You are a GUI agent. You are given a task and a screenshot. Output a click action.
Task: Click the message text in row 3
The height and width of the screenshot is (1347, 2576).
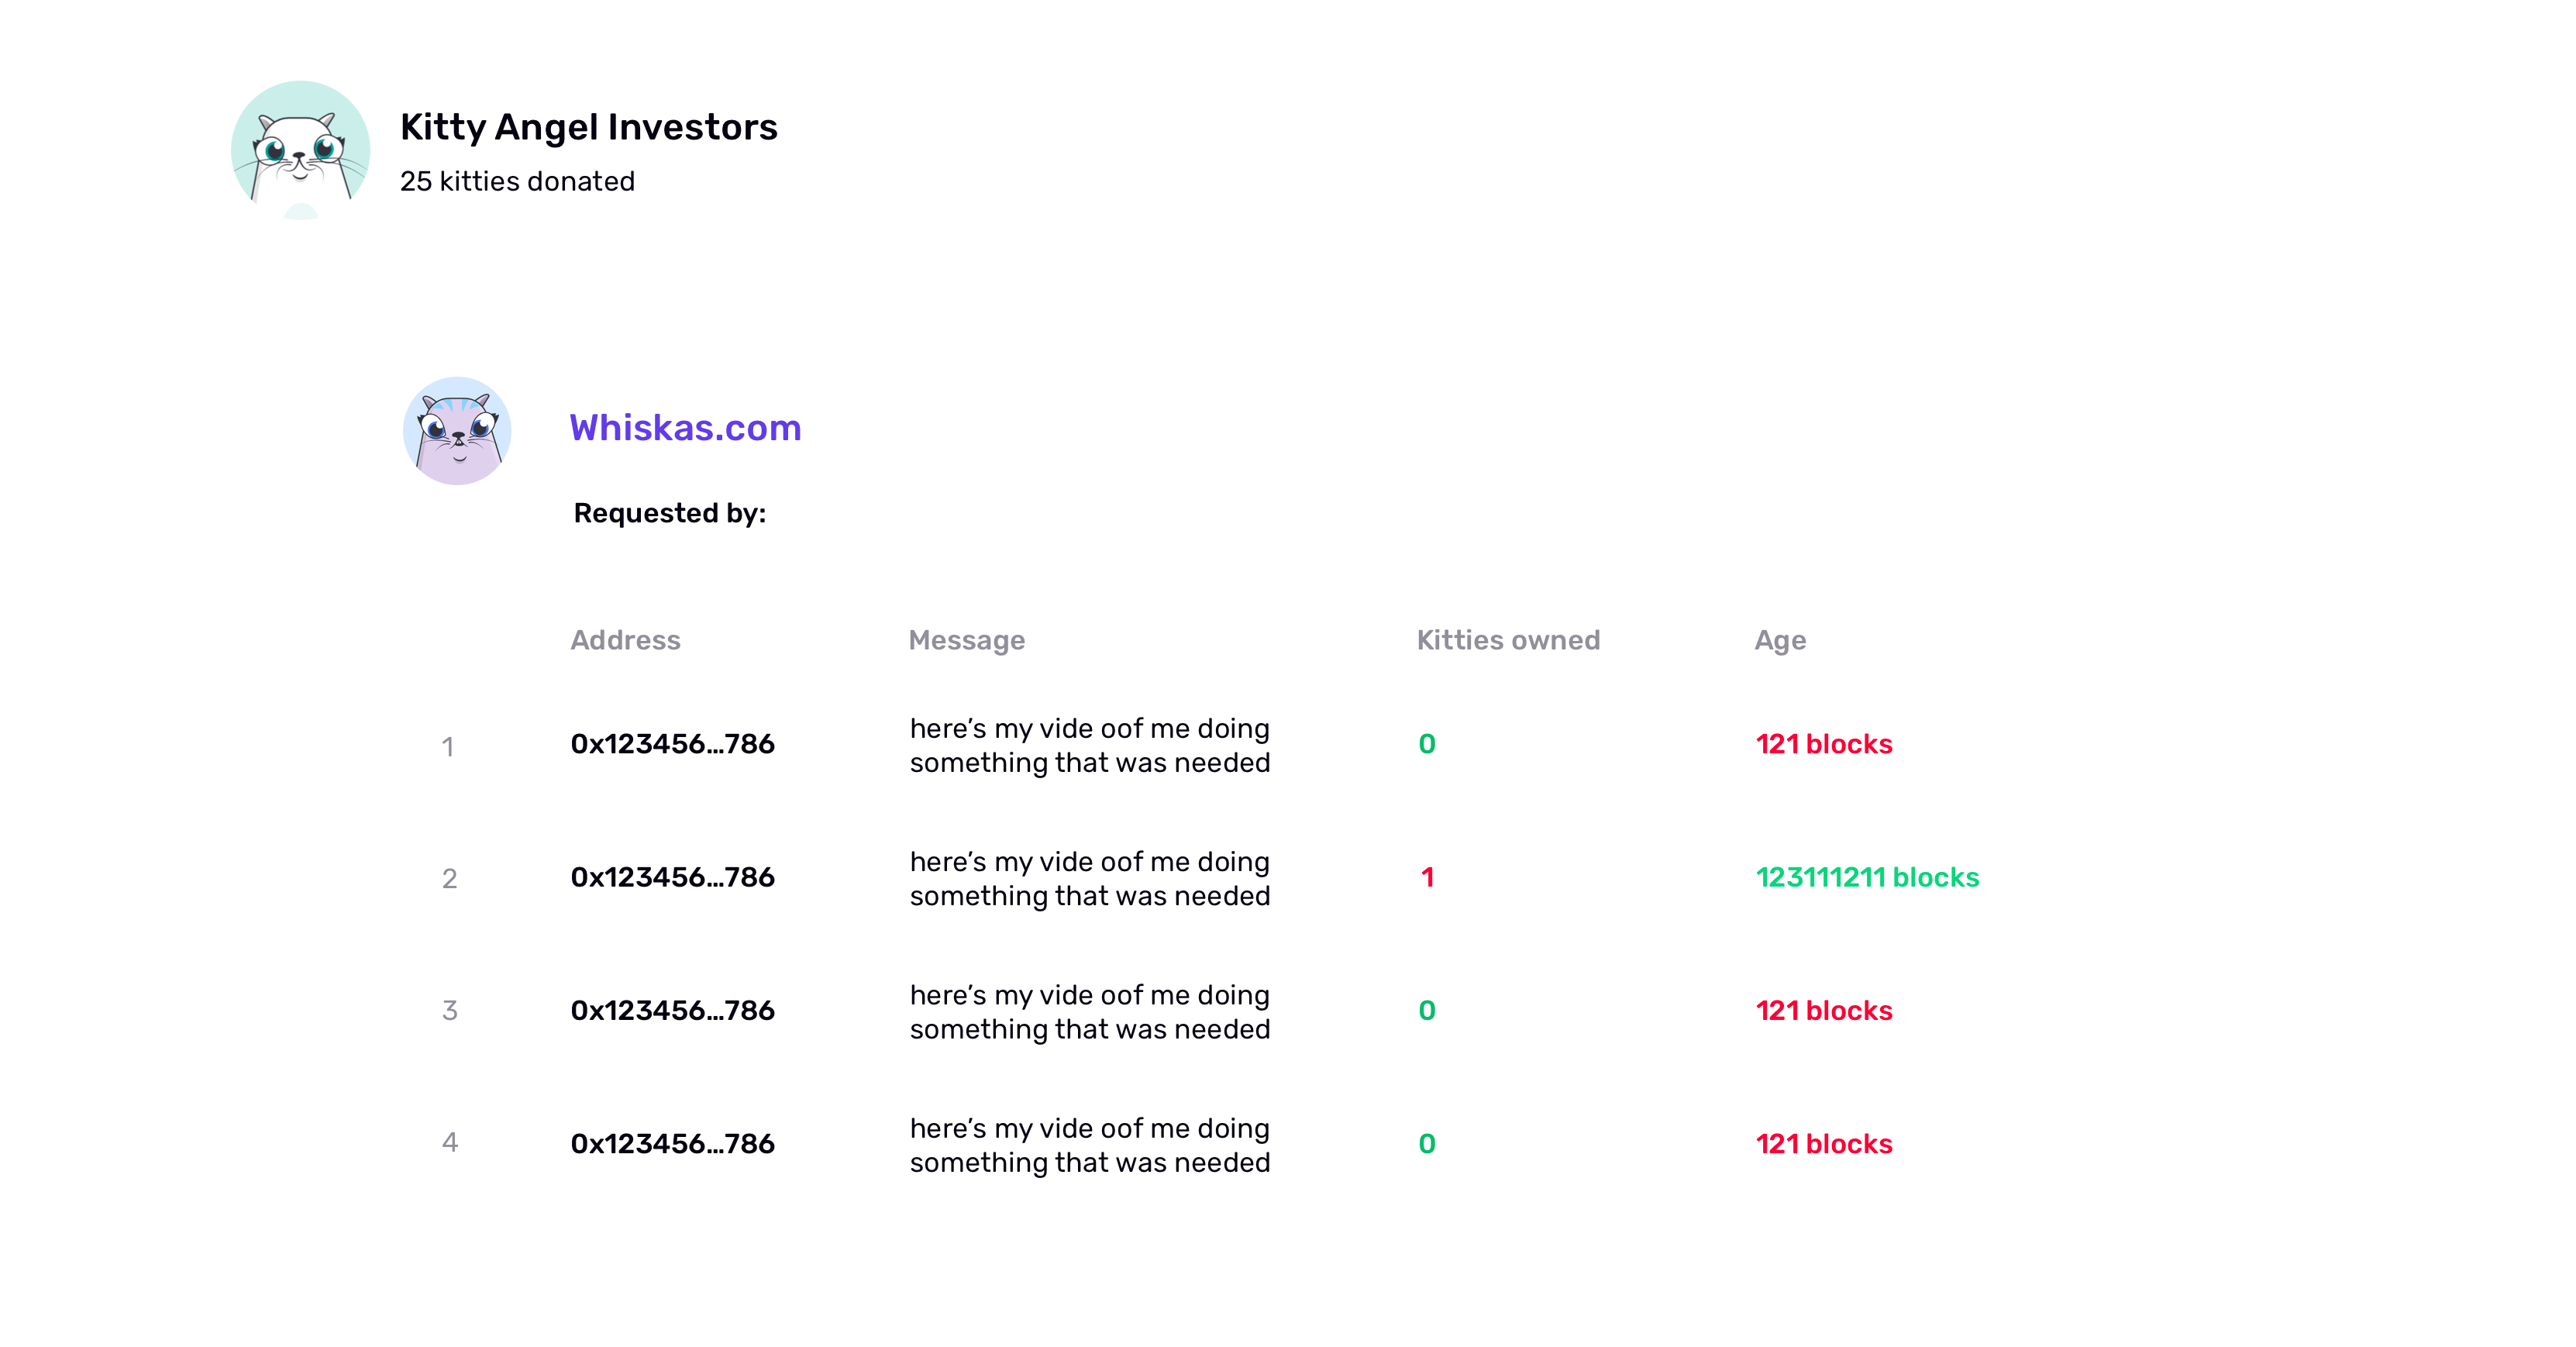[x=1090, y=1012]
